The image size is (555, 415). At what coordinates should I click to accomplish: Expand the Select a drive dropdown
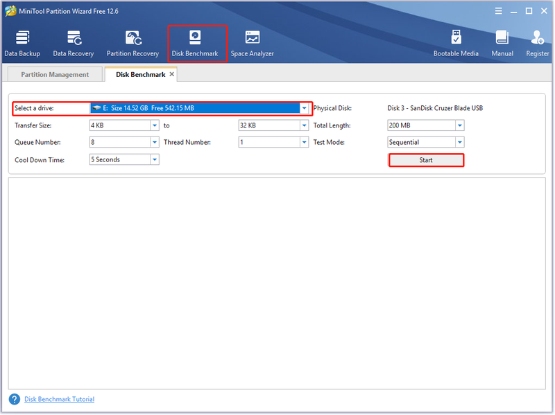pos(304,108)
